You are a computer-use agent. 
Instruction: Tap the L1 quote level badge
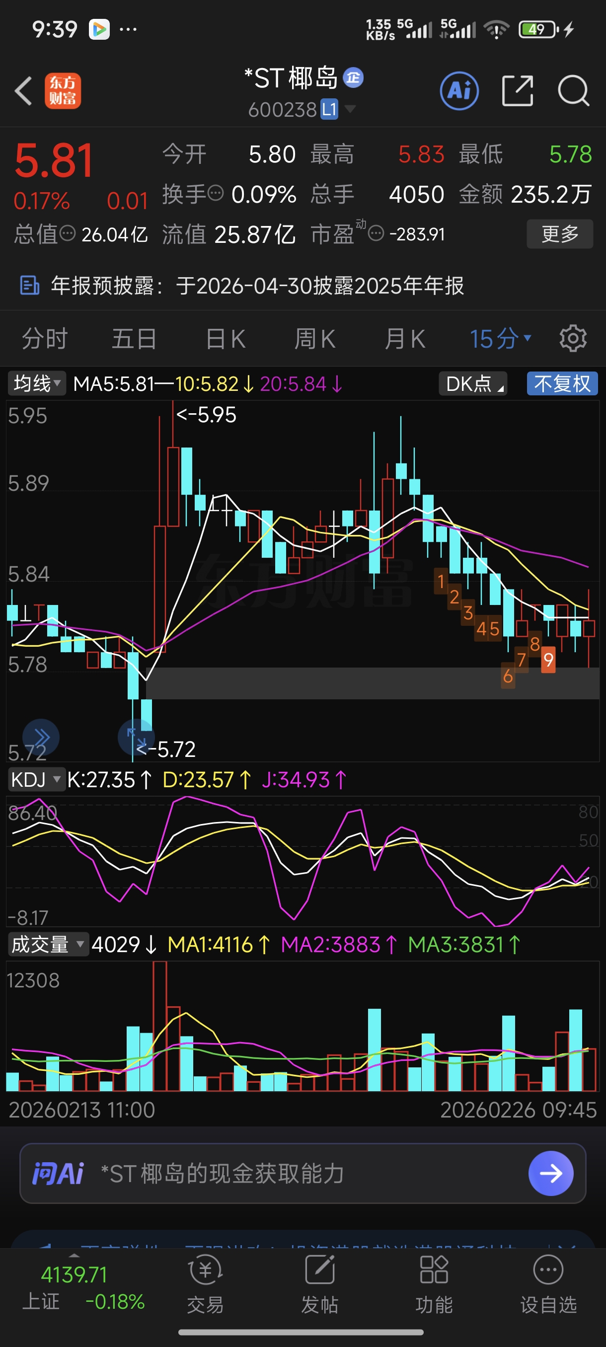pos(329,109)
